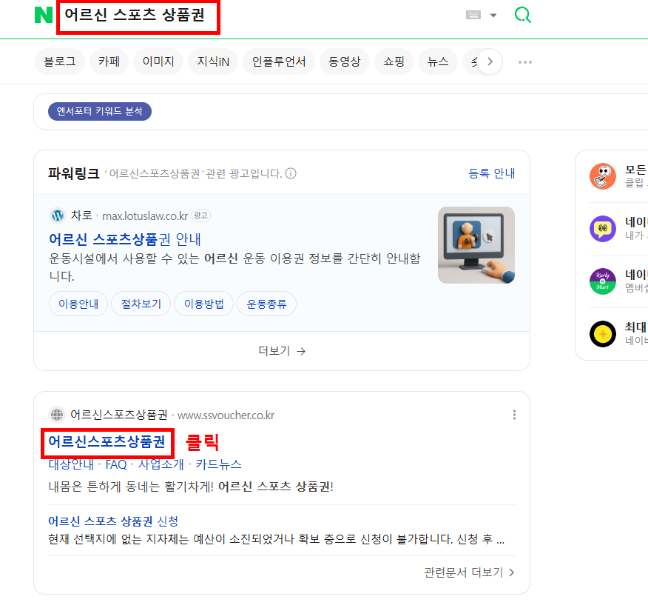The image size is (648, 608).
Task: Click the 운동종류 chip
Action: pos(266,304)
